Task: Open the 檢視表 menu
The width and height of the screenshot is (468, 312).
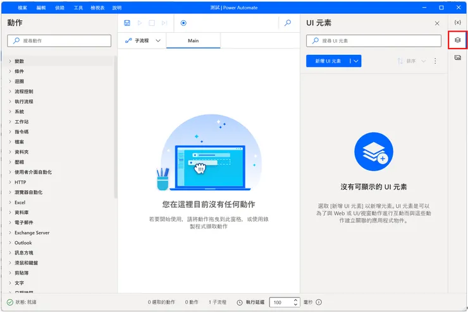Action: click(x=97, y=8)
